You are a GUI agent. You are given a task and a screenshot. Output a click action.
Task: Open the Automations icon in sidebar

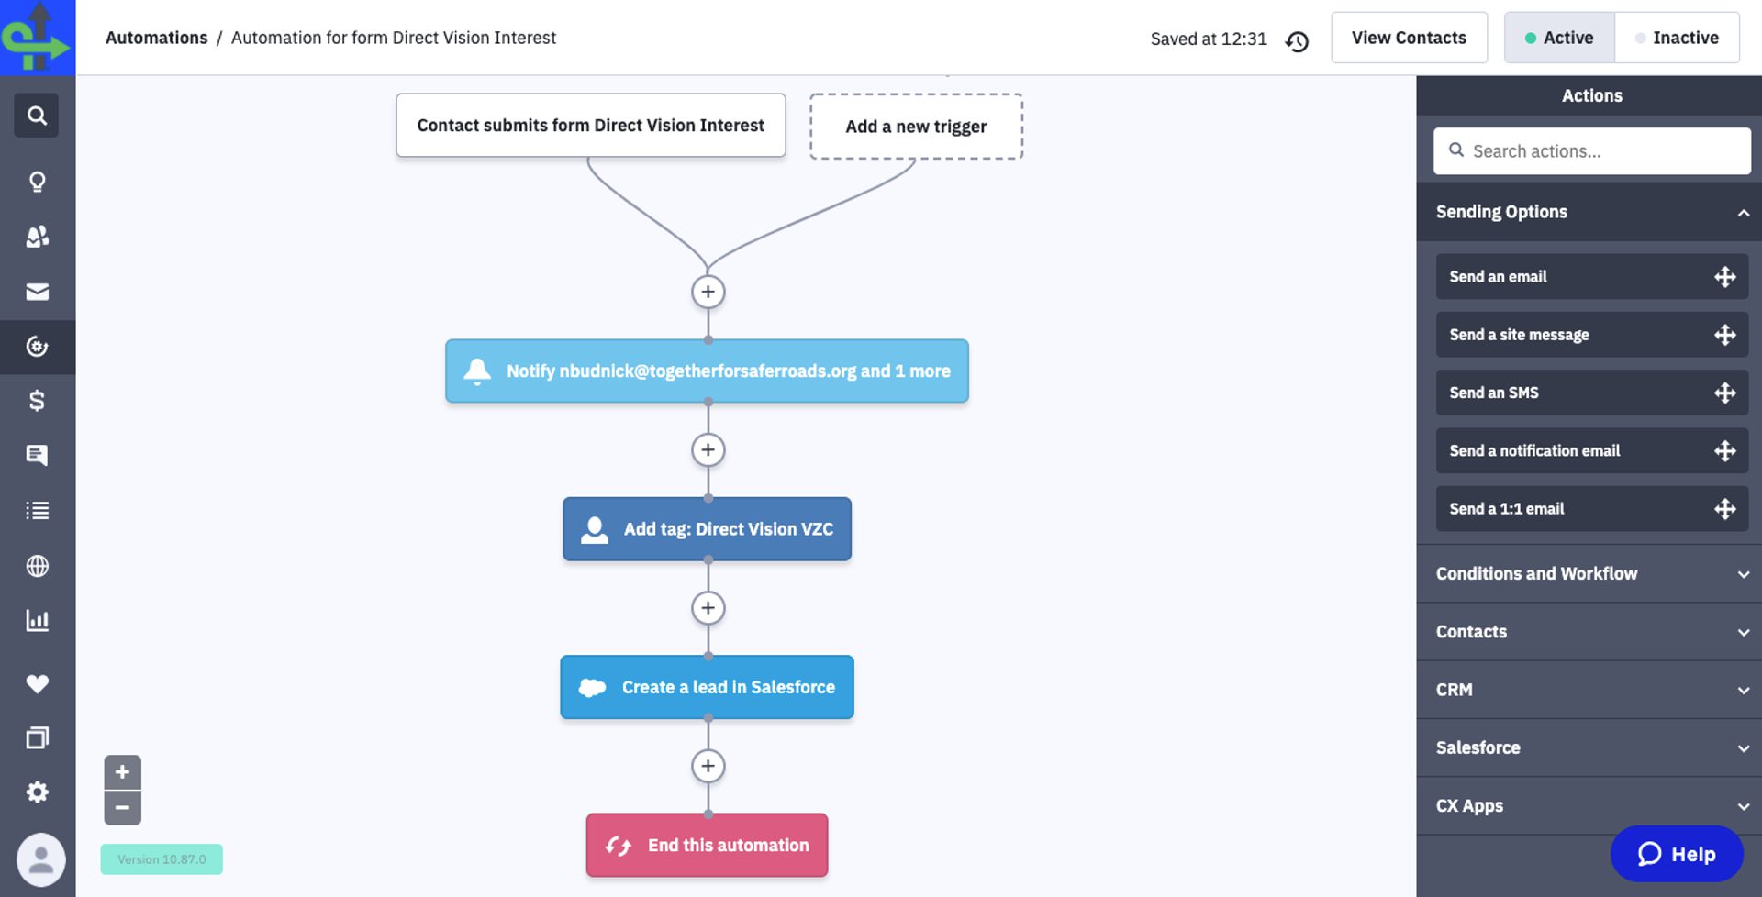(37, 347)
